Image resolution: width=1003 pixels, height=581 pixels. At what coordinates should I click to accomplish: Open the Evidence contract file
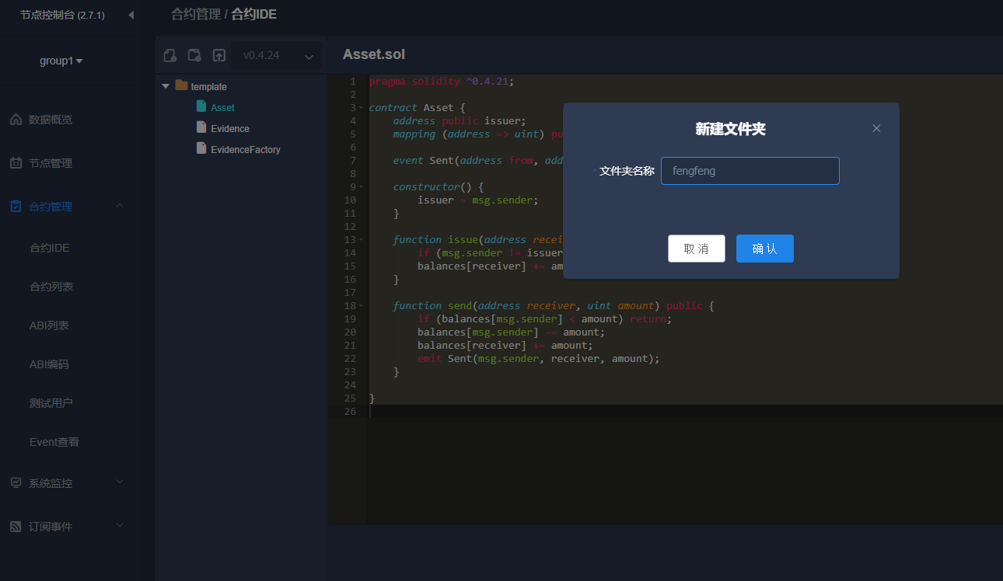pyautogui.click(x=230, y=128)
